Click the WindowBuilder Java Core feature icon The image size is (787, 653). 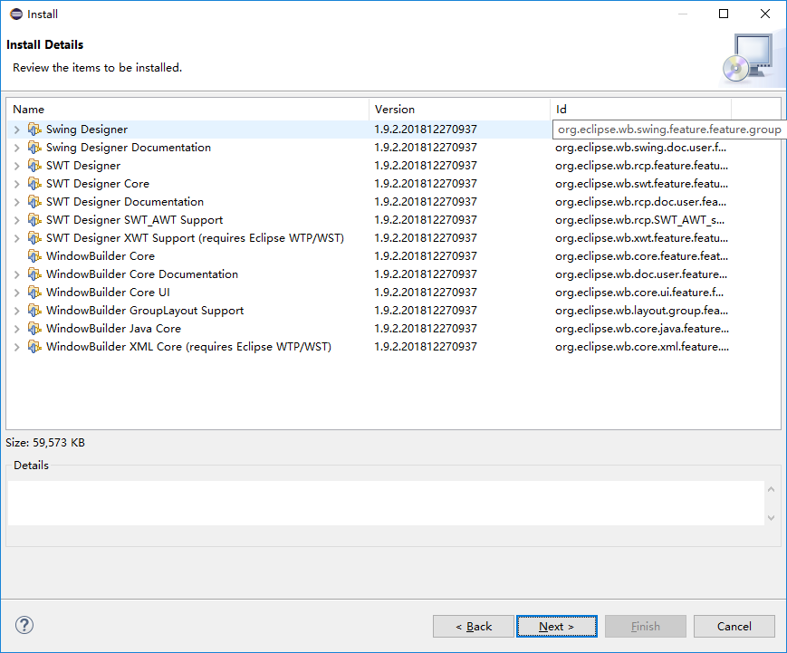pos(34,329)
